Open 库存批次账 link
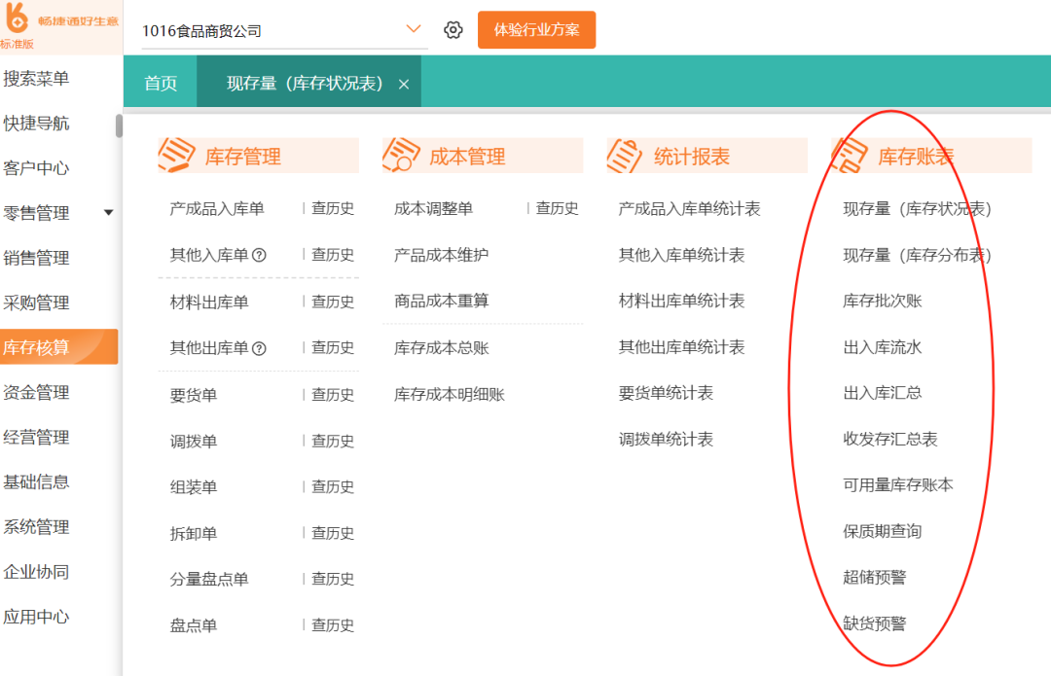This screenshot has width=1051, height=676. [x=883, y=302]
